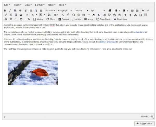Screen dimensions: 156x127
Task: Center align the text
Action: tap(31, 11)
